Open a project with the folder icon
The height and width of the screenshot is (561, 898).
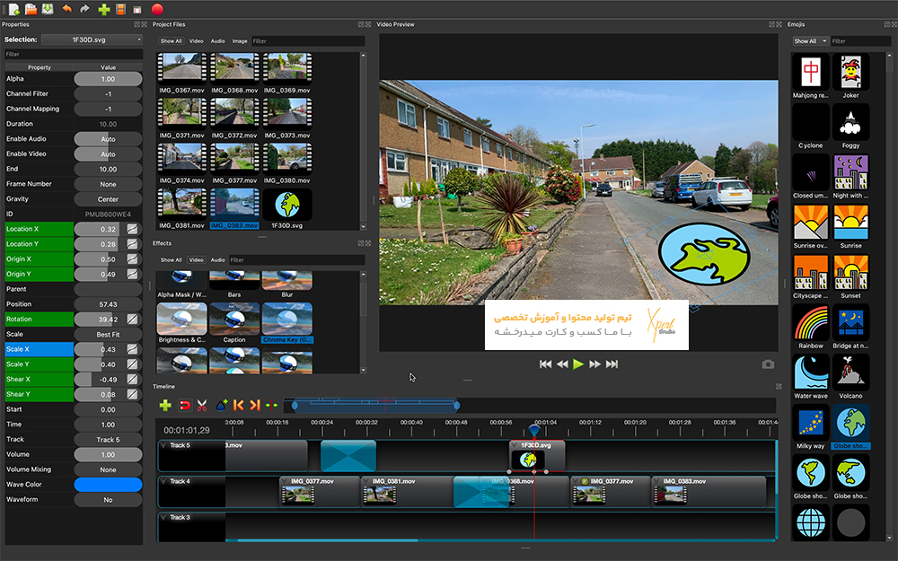(x=31, y=9)
